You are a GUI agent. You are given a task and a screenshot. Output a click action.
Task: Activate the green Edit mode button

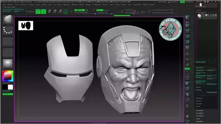[38, 11]
